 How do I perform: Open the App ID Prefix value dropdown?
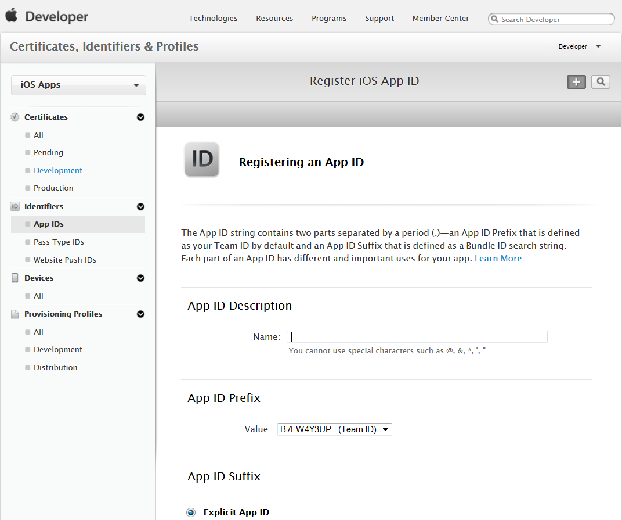pyautogui.click(x=334, y=429)
